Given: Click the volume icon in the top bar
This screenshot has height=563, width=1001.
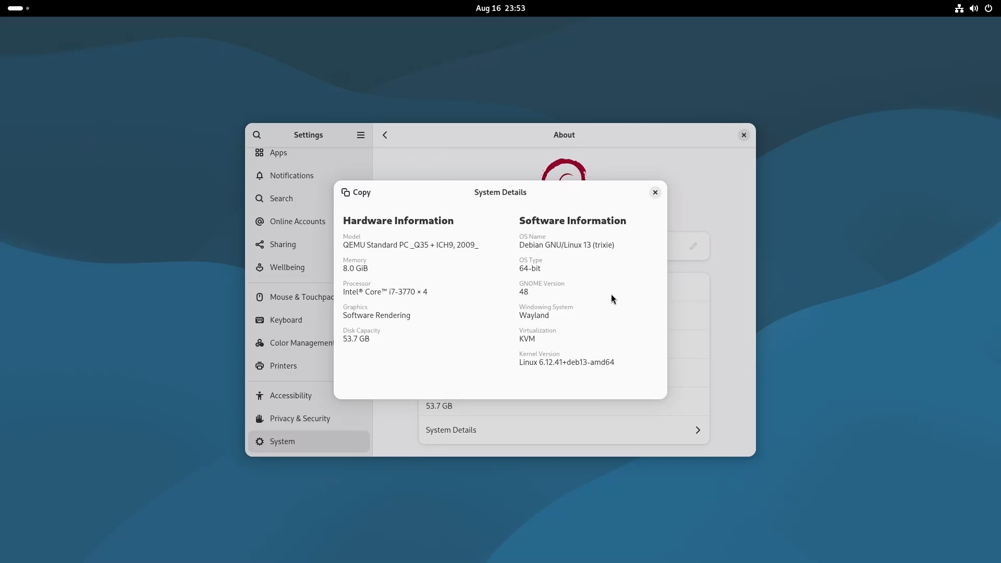Looking at the screenshot, I should point(973,8).
